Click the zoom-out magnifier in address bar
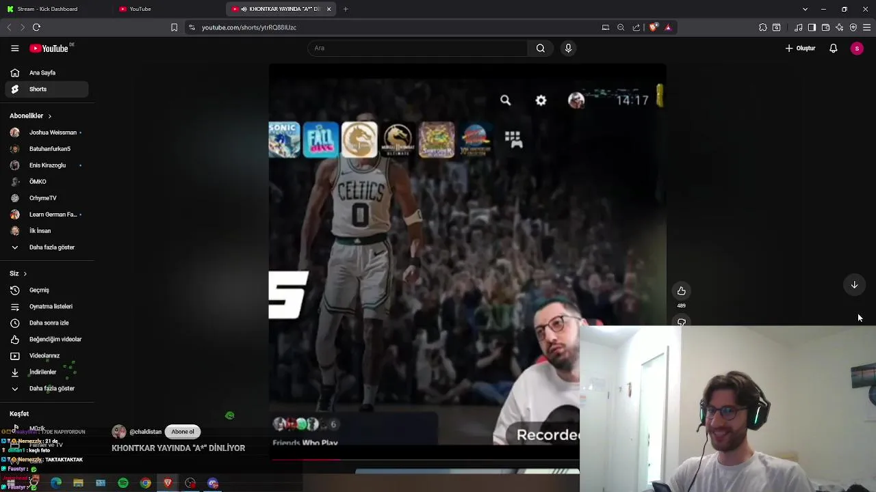This screenshot has width=876, height=492. [621, 27]
